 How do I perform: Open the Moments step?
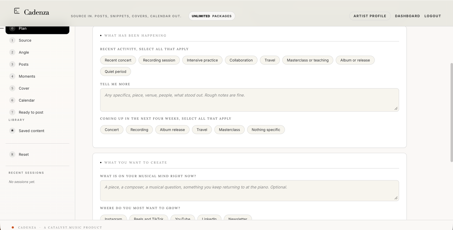[x=37, y=76]
